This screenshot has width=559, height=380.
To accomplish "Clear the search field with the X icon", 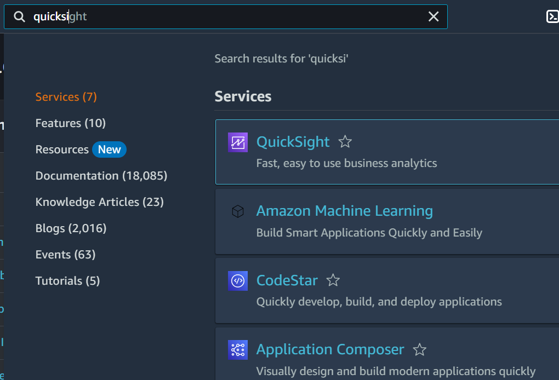I will click(433, 16).
